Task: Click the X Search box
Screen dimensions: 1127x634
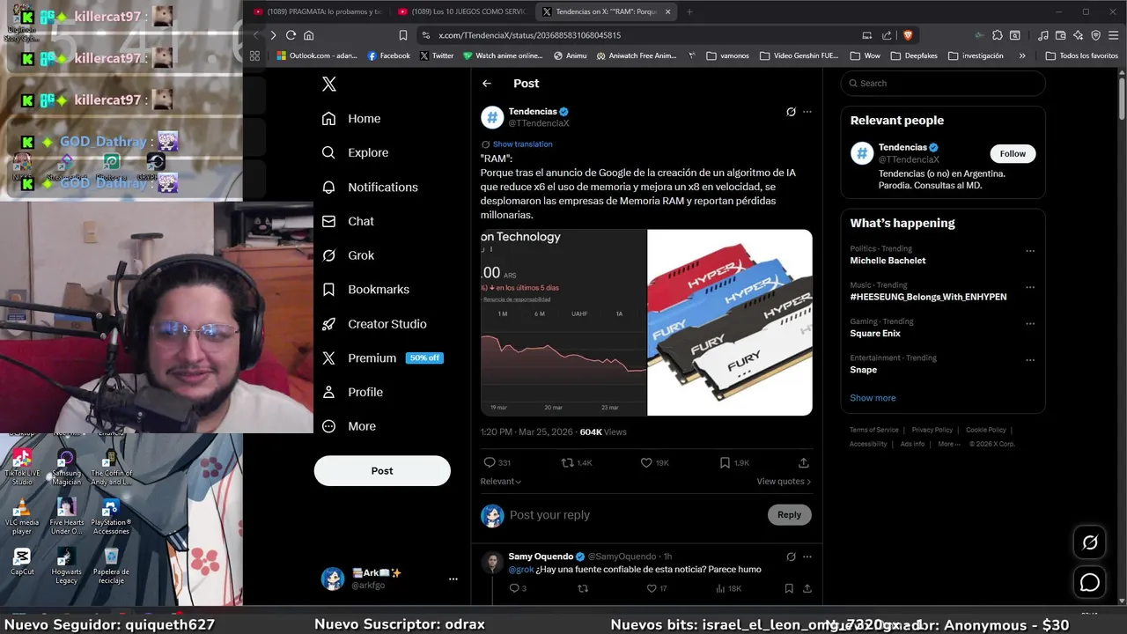Action: pos(943,84)
